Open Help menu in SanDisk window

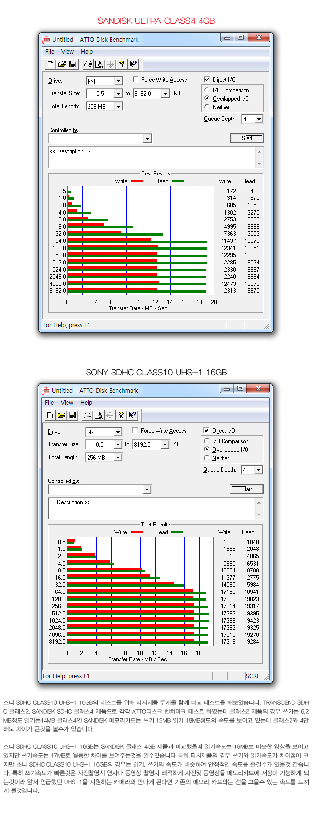pyautogui.click(x=87, y=51)
